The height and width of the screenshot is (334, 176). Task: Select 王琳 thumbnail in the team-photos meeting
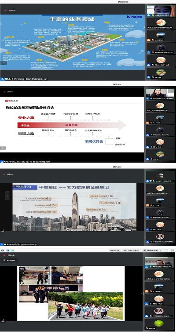[159, 275]
